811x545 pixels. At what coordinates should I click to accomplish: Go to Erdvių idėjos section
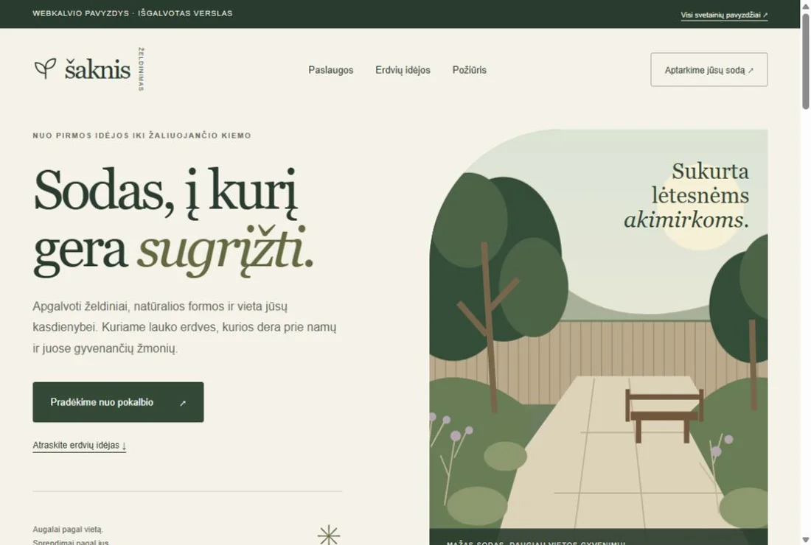403,70
